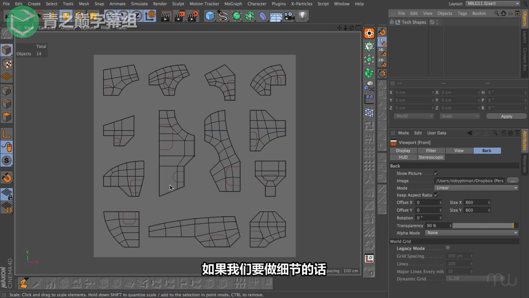Expand the Tech Shapes object tree
The width and height of the screenshot is (529, 298).
[392, 22]
